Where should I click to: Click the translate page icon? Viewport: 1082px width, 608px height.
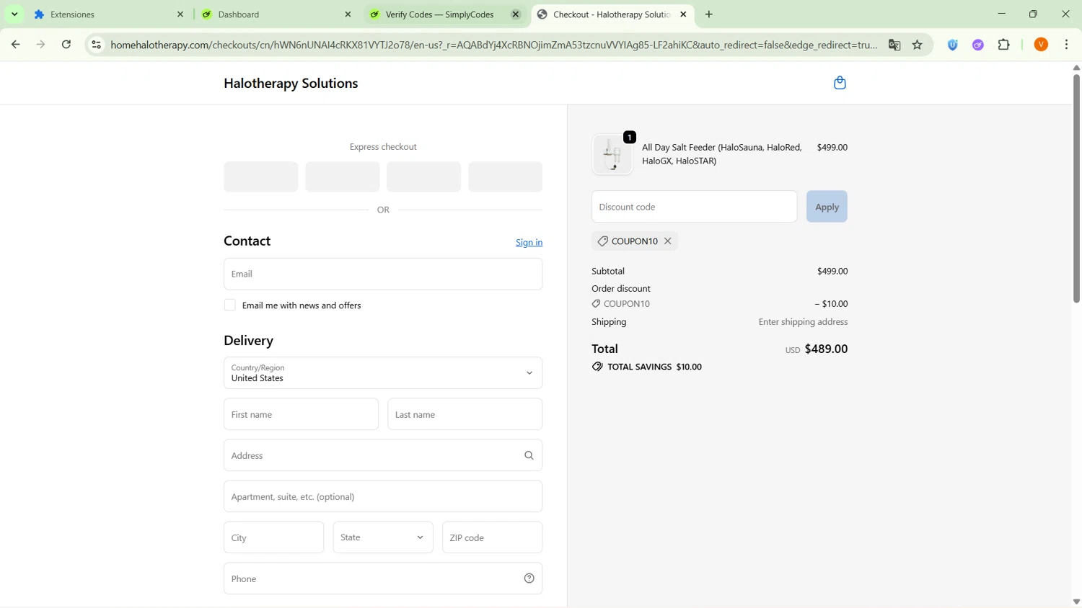[x=894, y=45]
